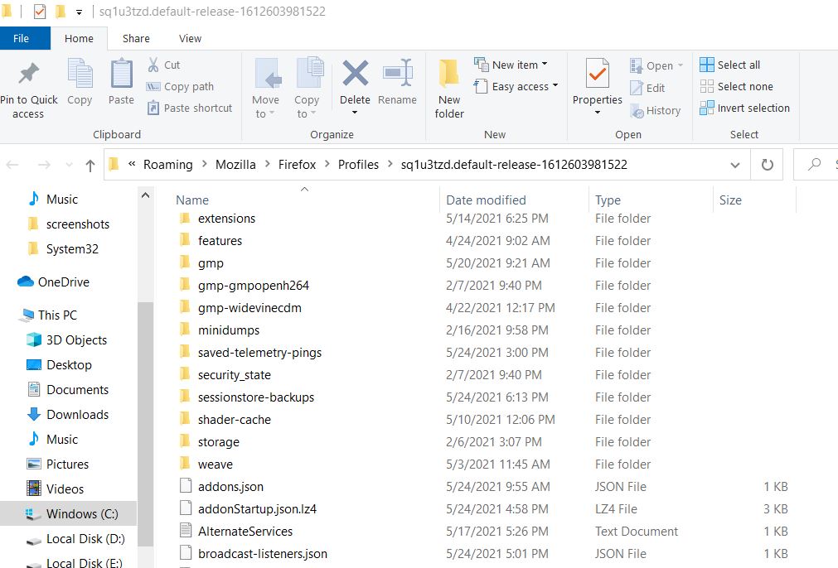
Task: Sort by Date modified column header
Action: [514, 200]
